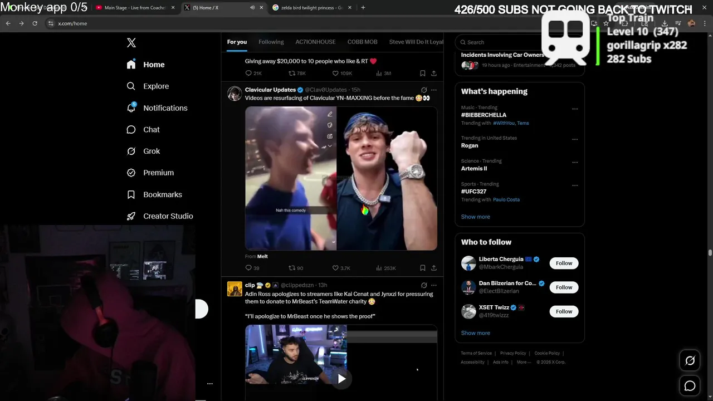This screenshot has width=713, height=401.
Task: Open more menu for #BIEBERCHELLA trend
Action: tap(575, 109)
